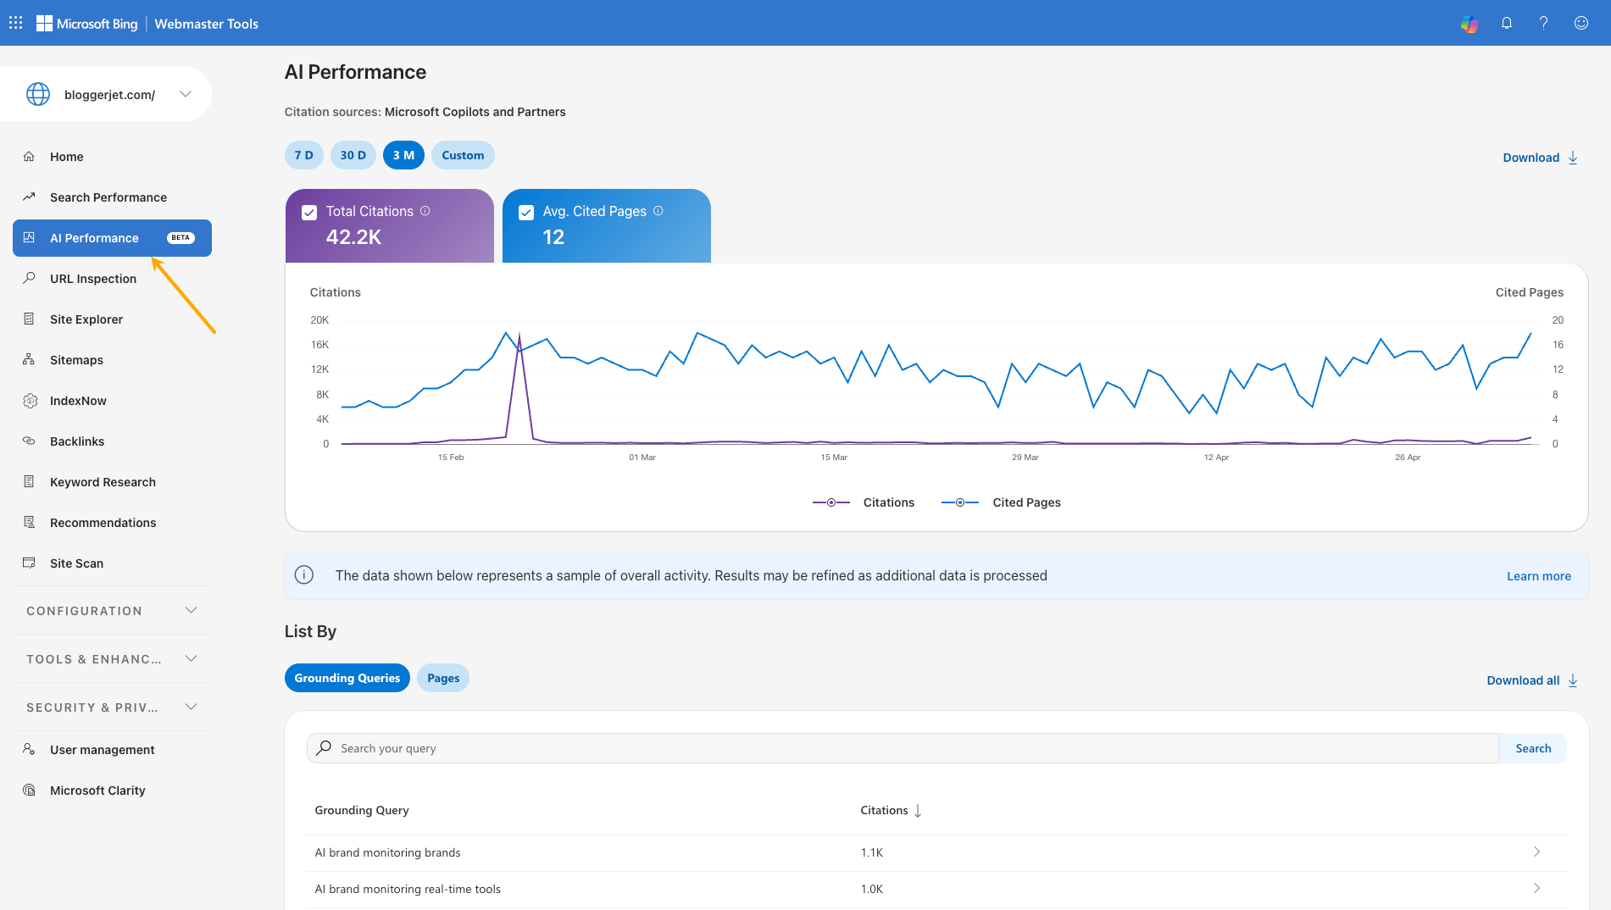Image resolution: width=1611 pixels, height=910 pixels.
Task: Click the IndexNow gear icon
Action: click(x=30, y=401)
